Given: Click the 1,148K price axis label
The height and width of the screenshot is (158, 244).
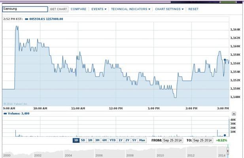Looking at the screenshot, I should tap(235, 97).
